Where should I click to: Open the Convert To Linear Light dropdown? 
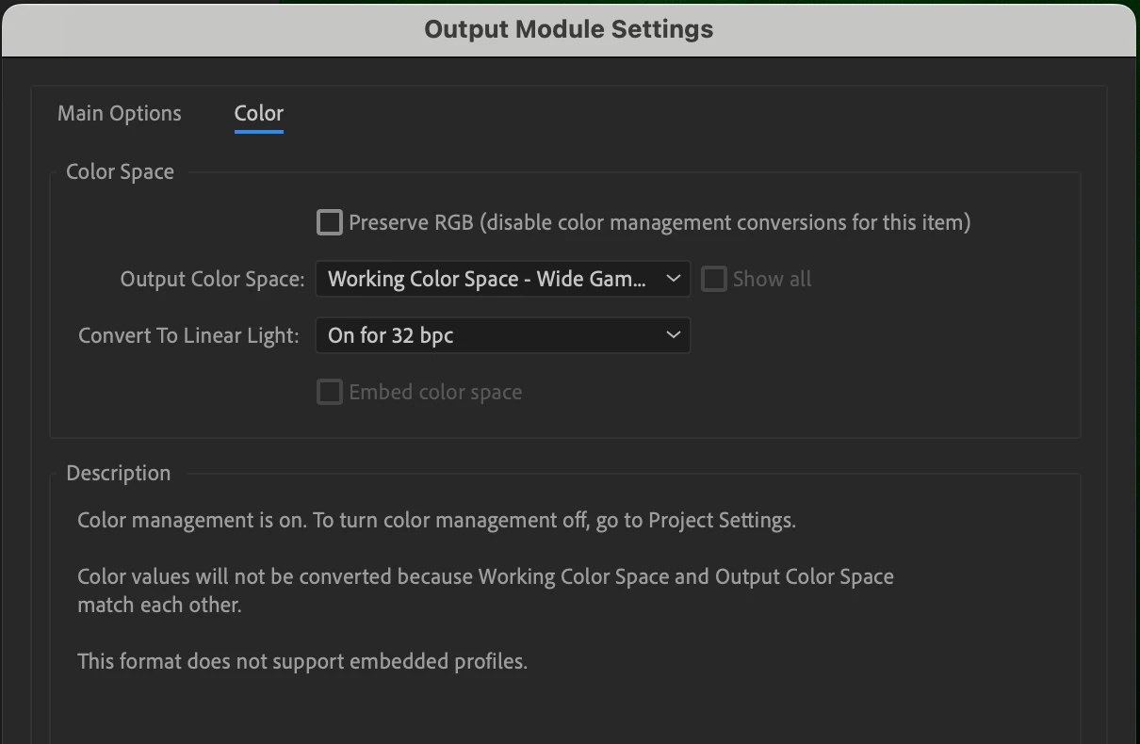pyautogui.click(x=502, y=335)
